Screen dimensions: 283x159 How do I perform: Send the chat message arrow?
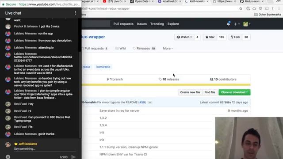(x=73, y=157)
